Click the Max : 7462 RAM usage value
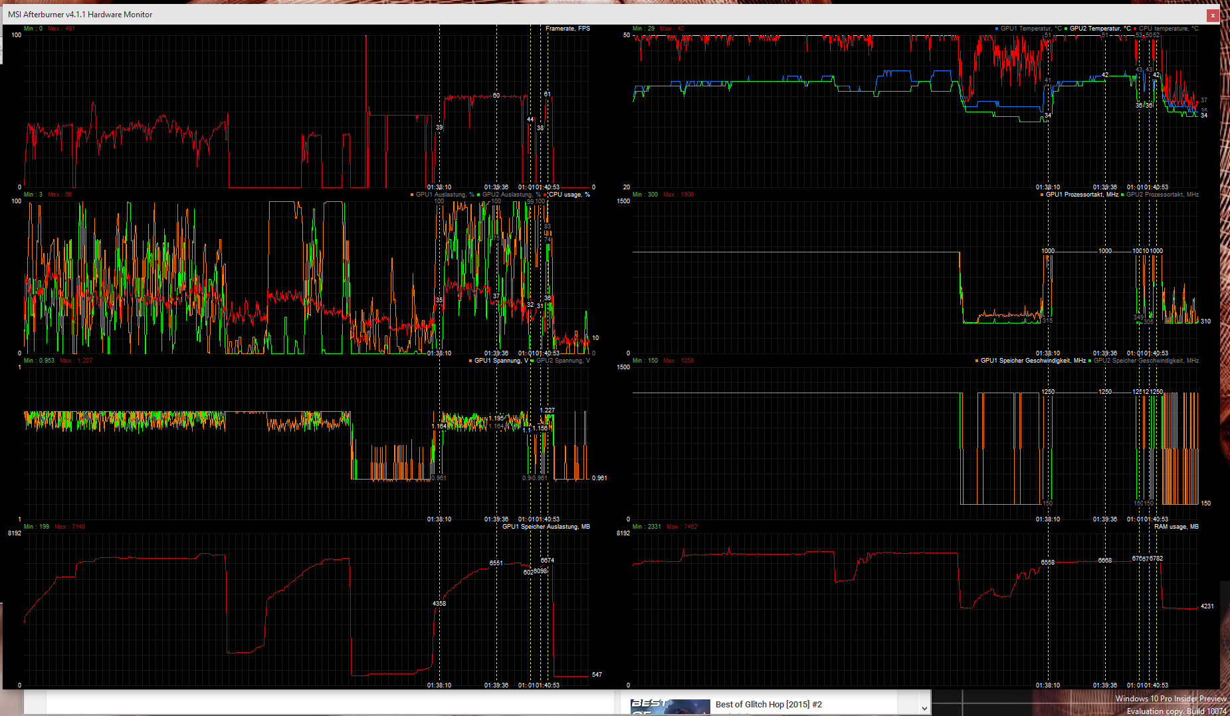Image resolution: width=1230 pixels, height=716 pixels. (682, 527)
